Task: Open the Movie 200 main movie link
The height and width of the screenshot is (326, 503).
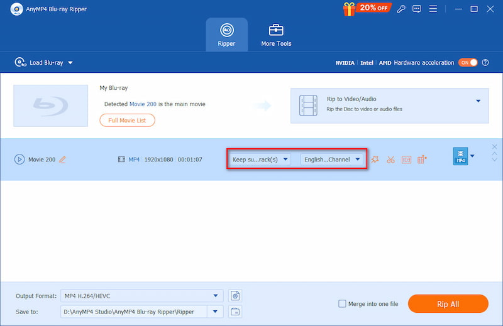Action: [x=143, y=104]
